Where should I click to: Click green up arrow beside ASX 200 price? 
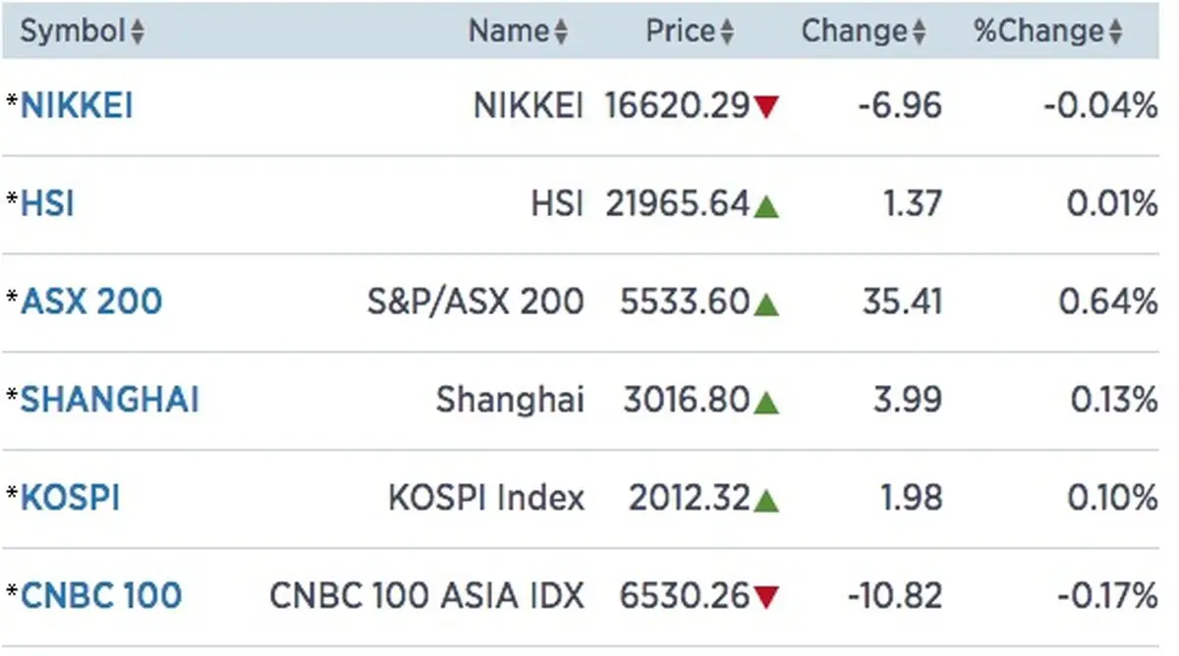tap(766, 303)
